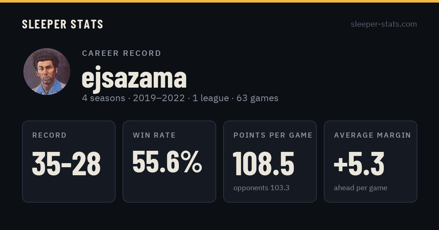Viewport: 439px width, 230px height.
Task: Open the WIN RATE stat card
Action: click(x=169, y=161)
